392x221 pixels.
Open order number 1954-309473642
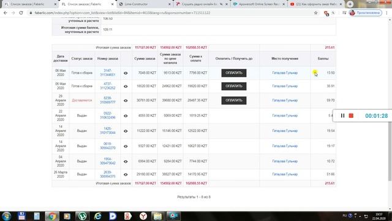(108, 161)
